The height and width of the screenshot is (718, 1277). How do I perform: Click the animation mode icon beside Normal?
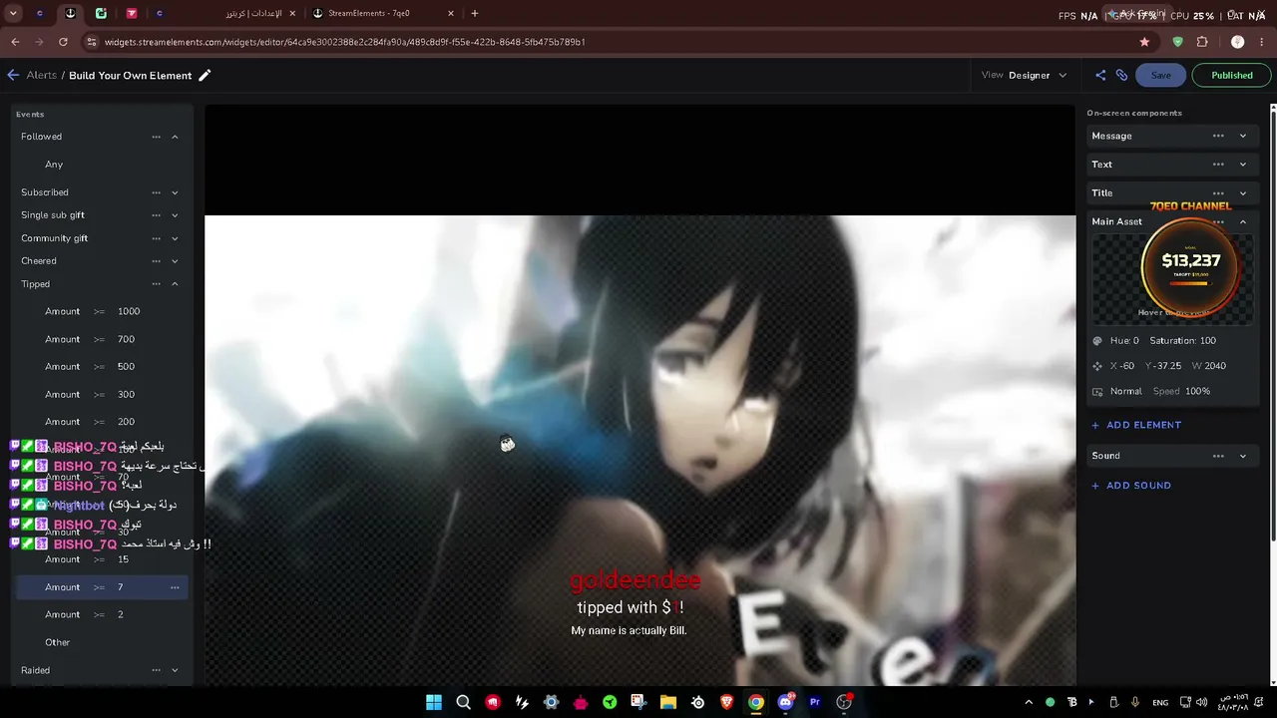[x=1097, y=392]
